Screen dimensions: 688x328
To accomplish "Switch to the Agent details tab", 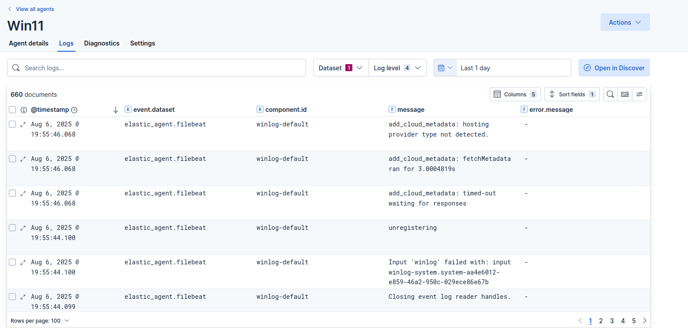I will pos(29,43).
